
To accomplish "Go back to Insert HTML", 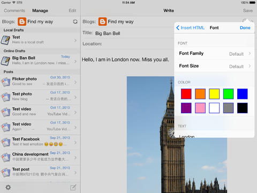I will point(190,28).
